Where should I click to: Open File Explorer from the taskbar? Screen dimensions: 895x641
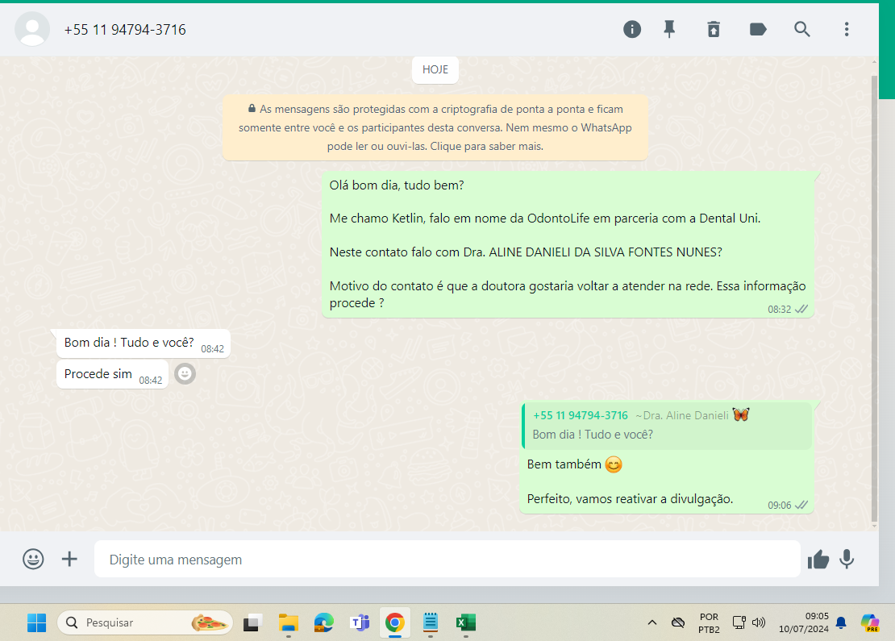click(x=288, y=622)
